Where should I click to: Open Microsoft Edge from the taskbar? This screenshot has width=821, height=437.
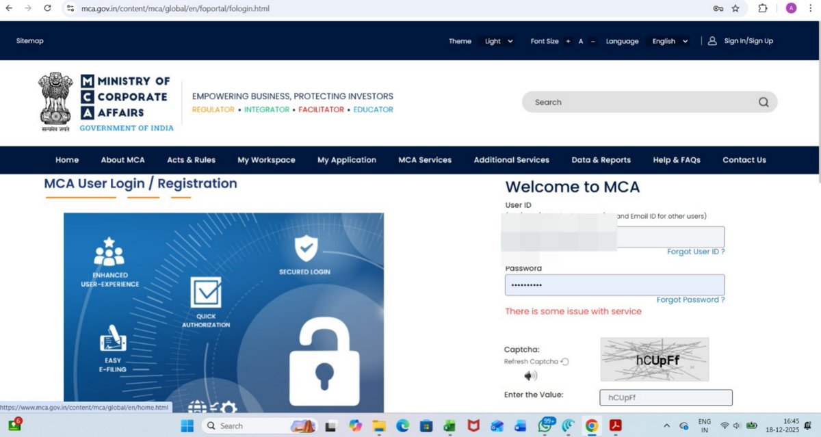402,425
